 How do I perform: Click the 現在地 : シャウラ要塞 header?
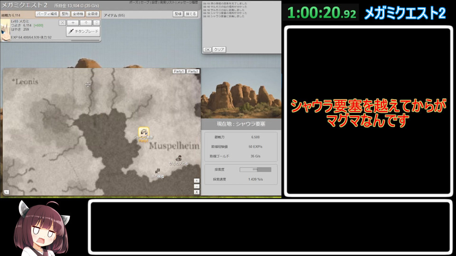click(241, 124)
